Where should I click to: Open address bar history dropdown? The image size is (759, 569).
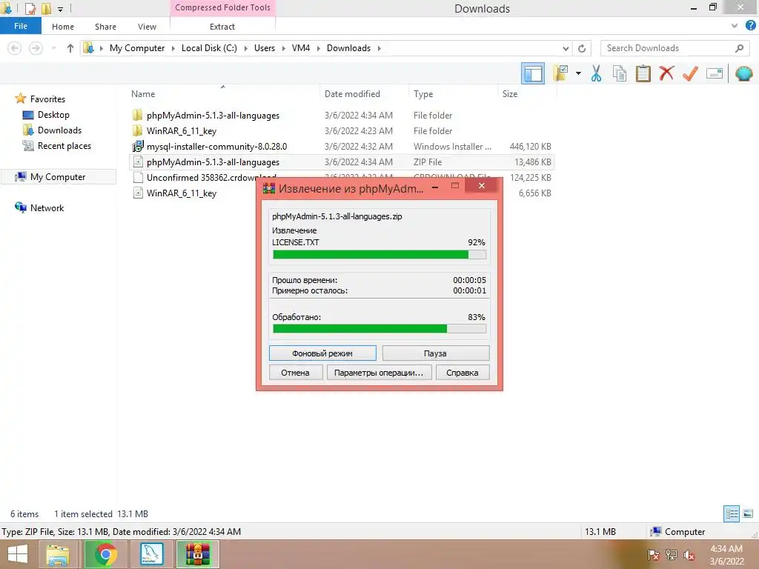coord(566,48)
